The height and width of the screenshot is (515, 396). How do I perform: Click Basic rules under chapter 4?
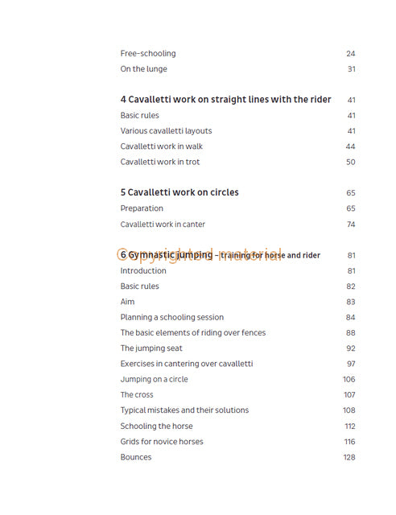click(x=140, y=115)
